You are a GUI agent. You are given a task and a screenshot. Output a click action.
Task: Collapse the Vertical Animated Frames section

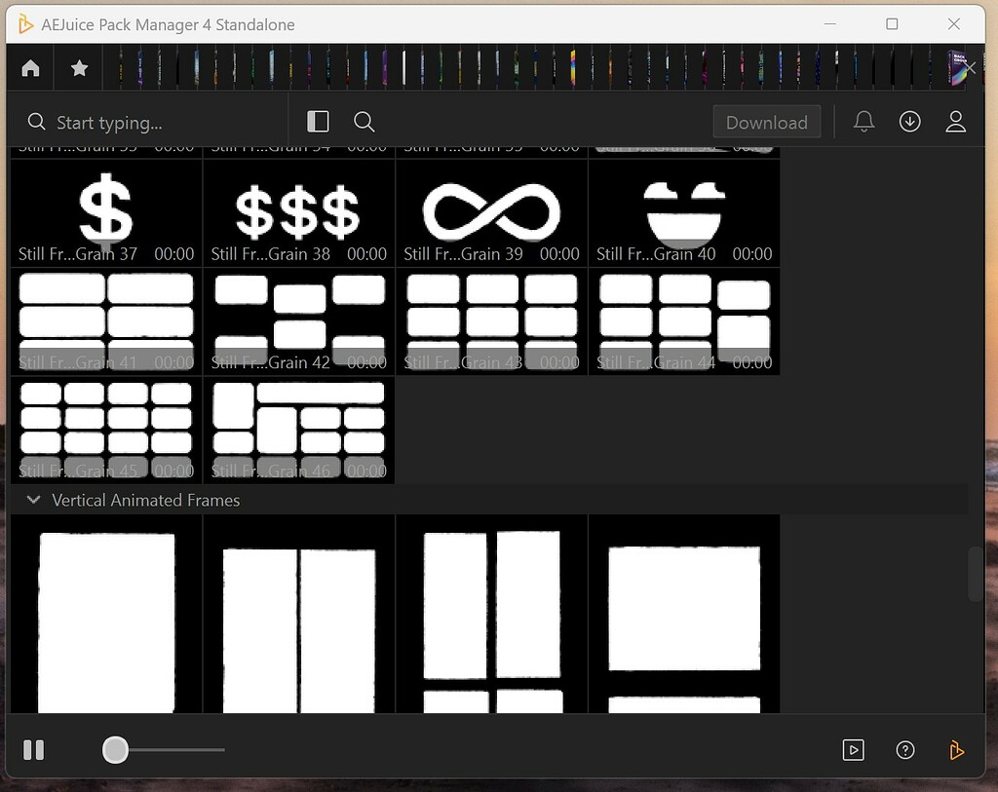tap(34, 501)
